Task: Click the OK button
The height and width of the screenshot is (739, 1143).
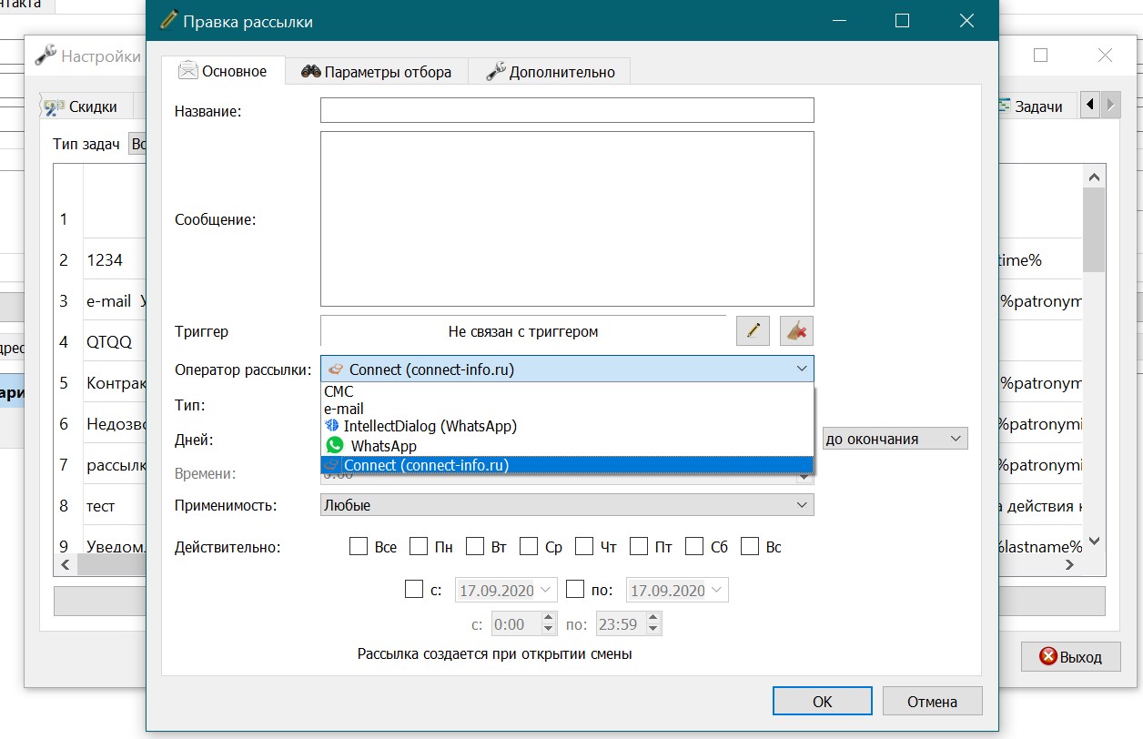Action: click(x=822, y=701)
